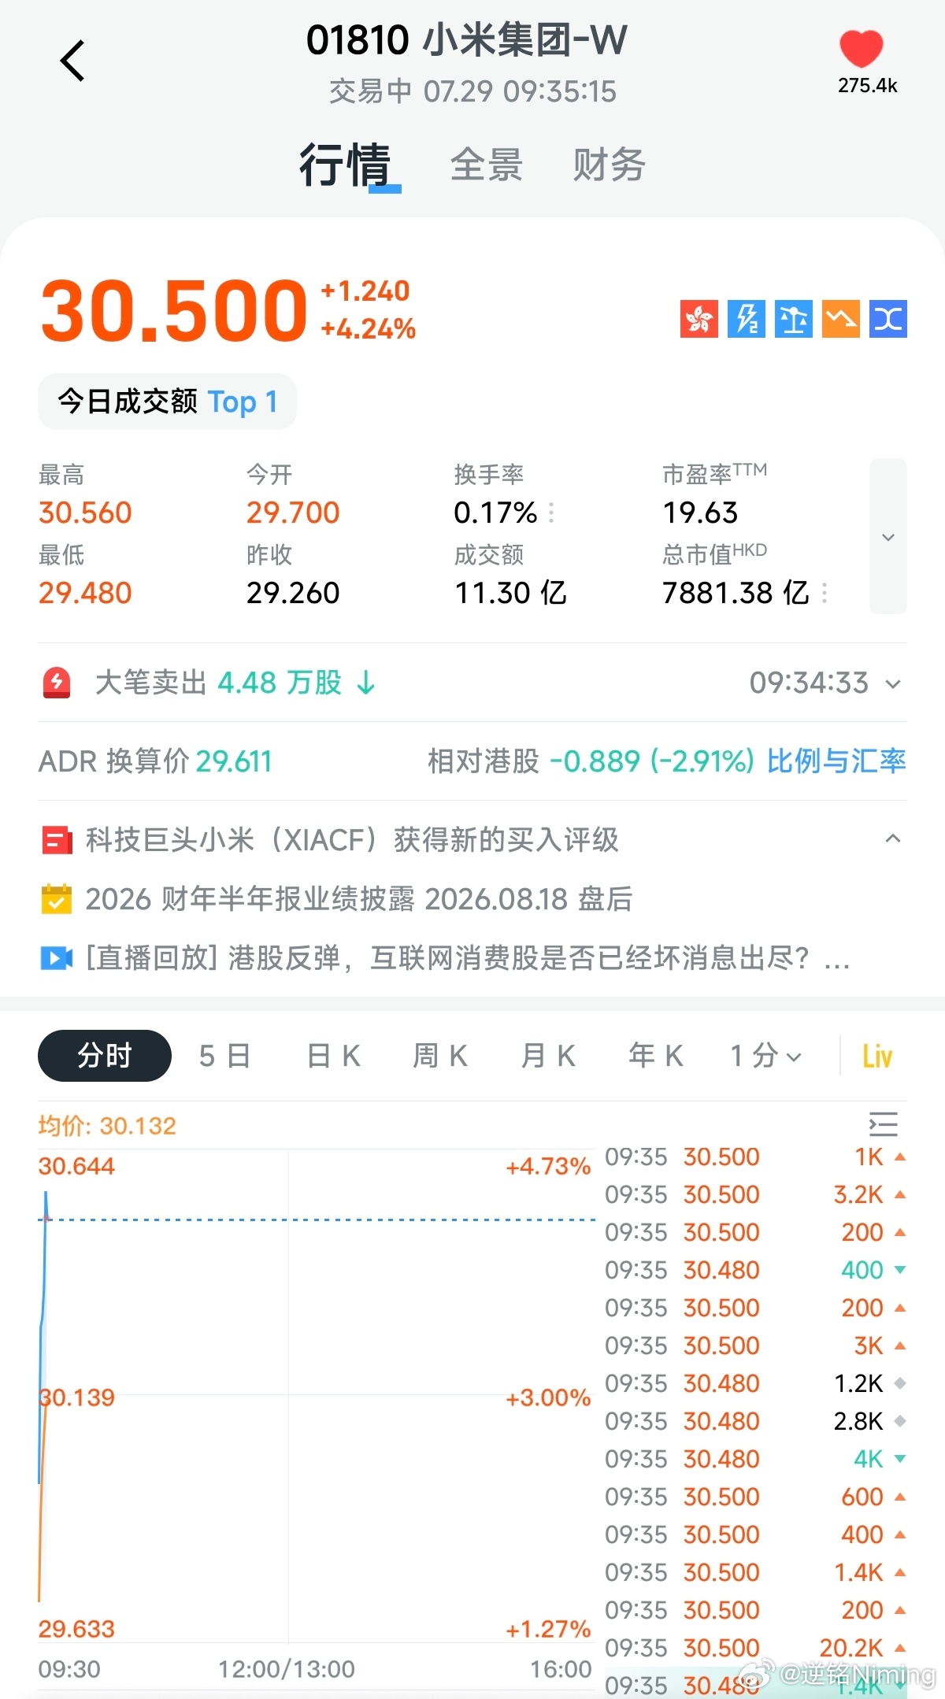Switch to the 行情 tab
945x1699 pixels.
pos(345,165)
